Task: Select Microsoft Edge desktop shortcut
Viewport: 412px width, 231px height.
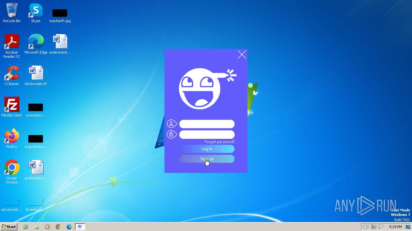Action: point(36,44)
